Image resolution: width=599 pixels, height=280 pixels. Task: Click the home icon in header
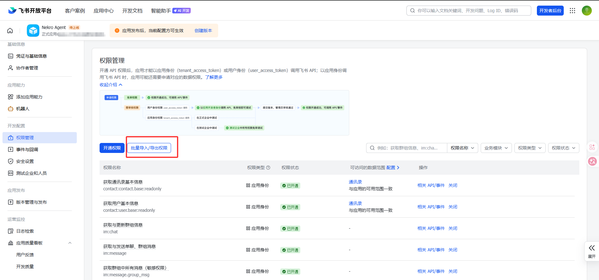(10, 31)
